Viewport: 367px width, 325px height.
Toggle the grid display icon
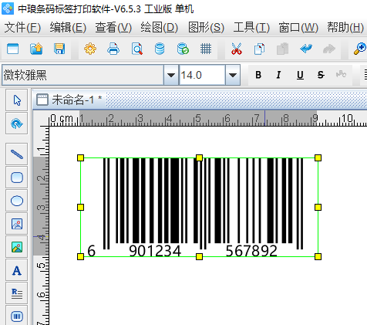206,49
